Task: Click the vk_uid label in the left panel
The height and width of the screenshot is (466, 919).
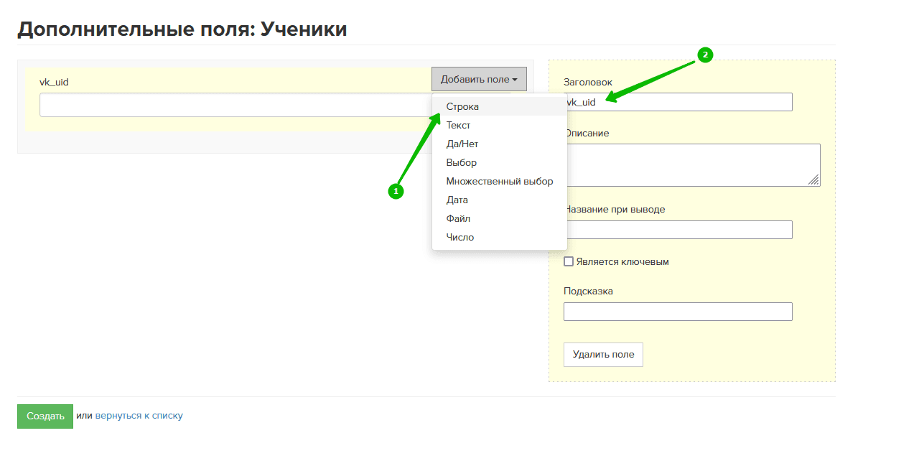Action: 54,82
